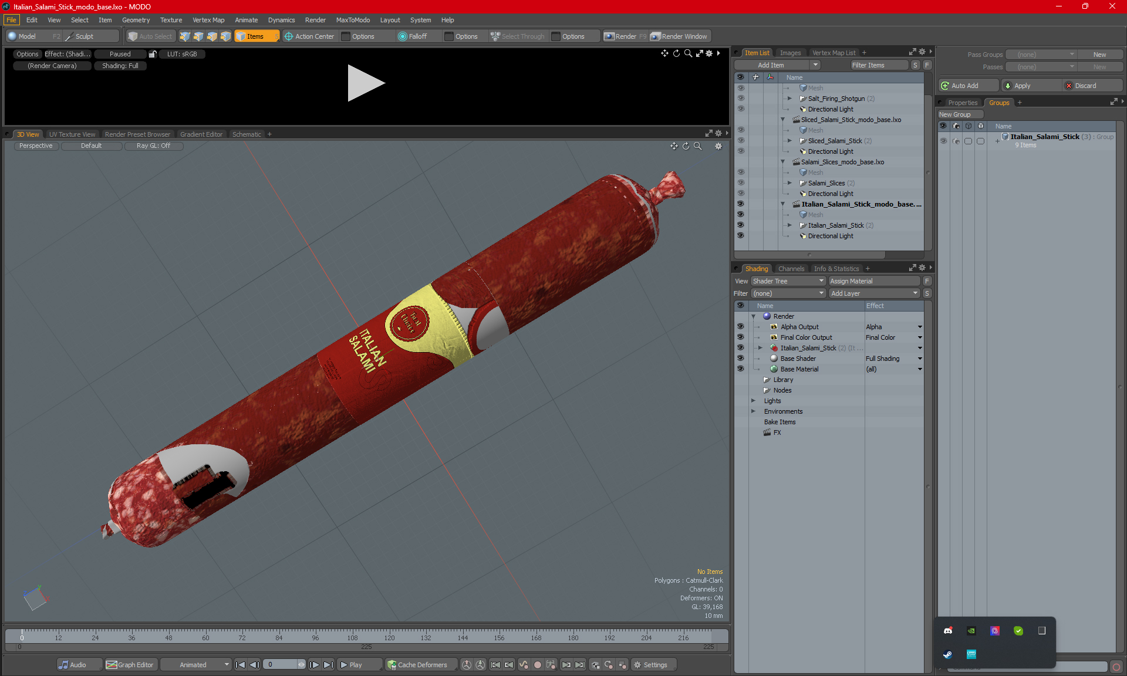This screenshot has height=676, width=1127.
Task: Click Apply pass button
Action: [x=1032, y=86]
